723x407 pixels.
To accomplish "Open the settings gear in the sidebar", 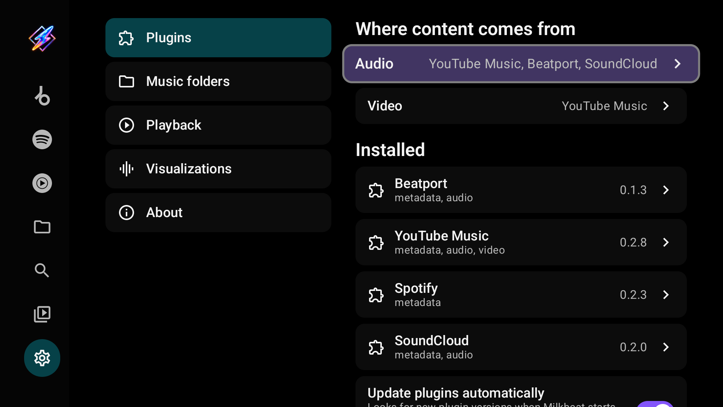I will (x=42, y=358).
